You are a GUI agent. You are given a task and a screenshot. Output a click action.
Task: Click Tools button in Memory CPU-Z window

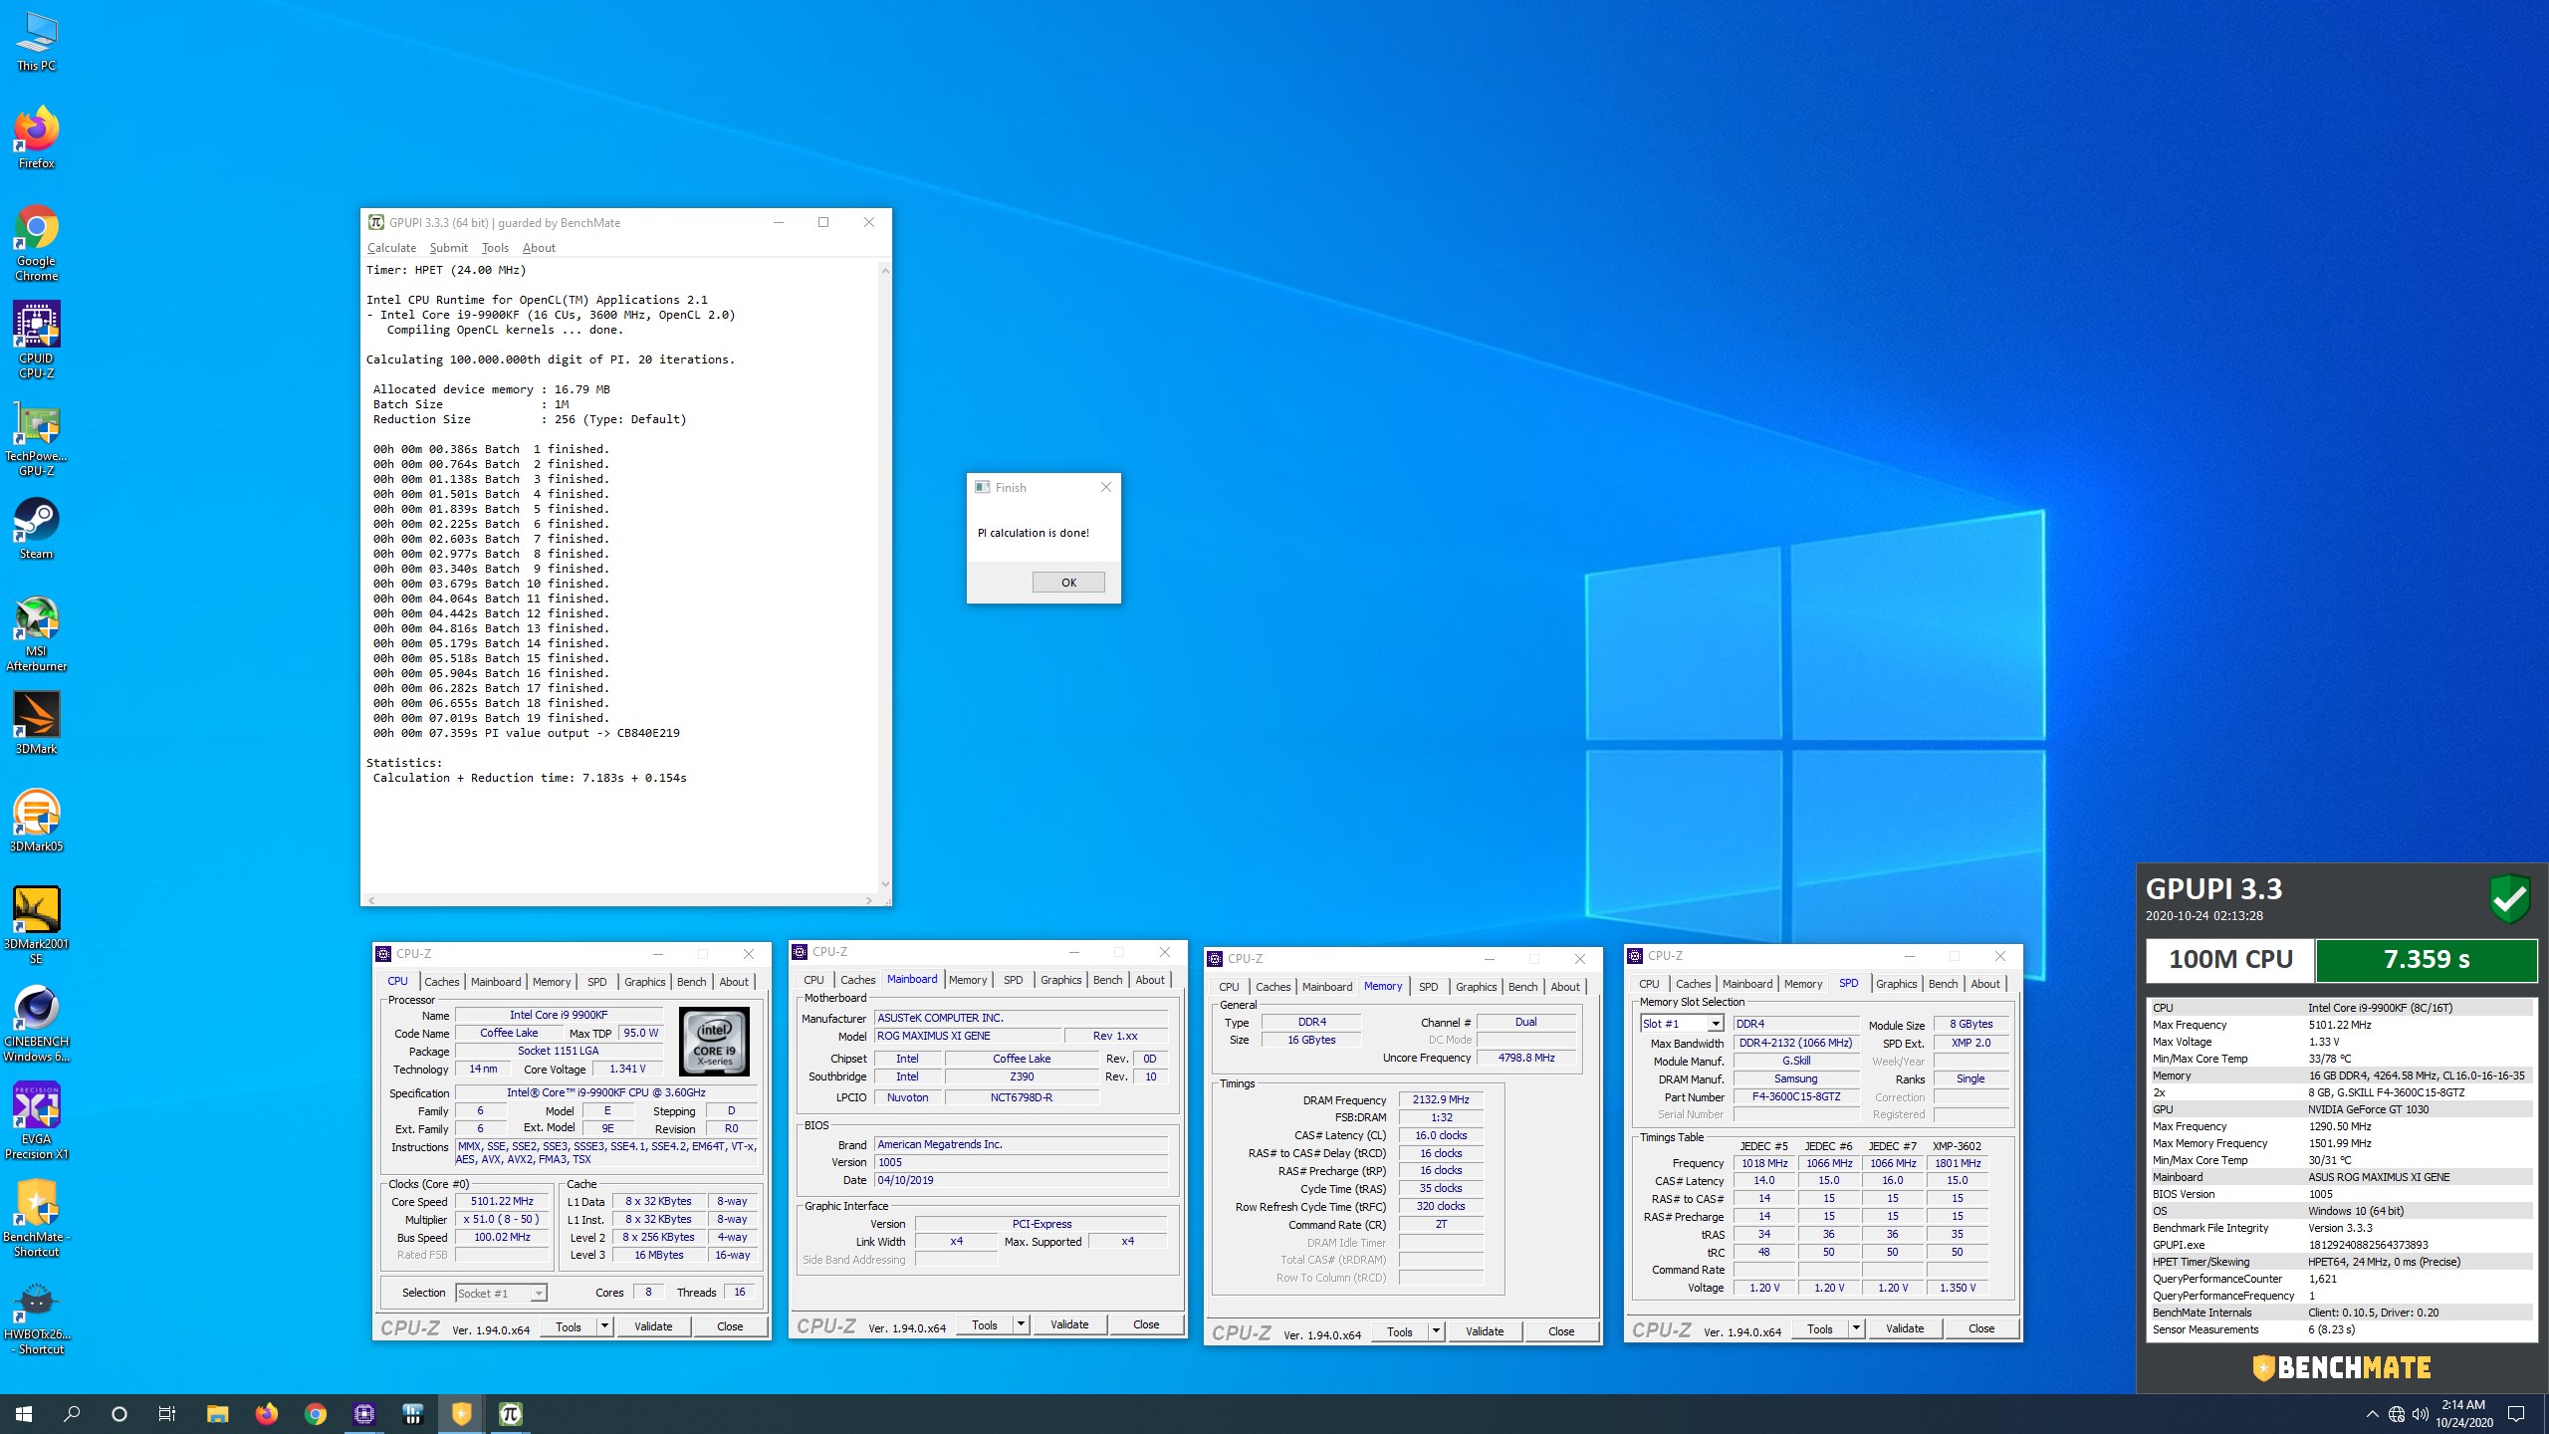[1399, 1331]
